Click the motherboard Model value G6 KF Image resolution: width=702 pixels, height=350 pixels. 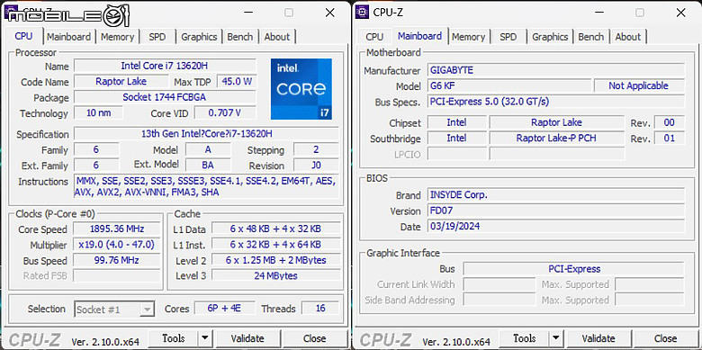[x=509, y=85]
